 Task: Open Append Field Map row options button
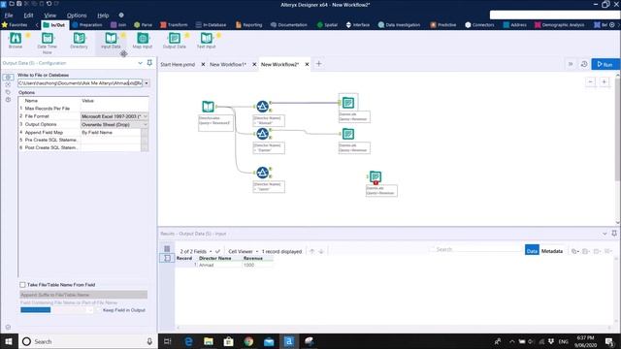145,132
